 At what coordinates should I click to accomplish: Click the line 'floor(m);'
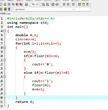point(41,85)
